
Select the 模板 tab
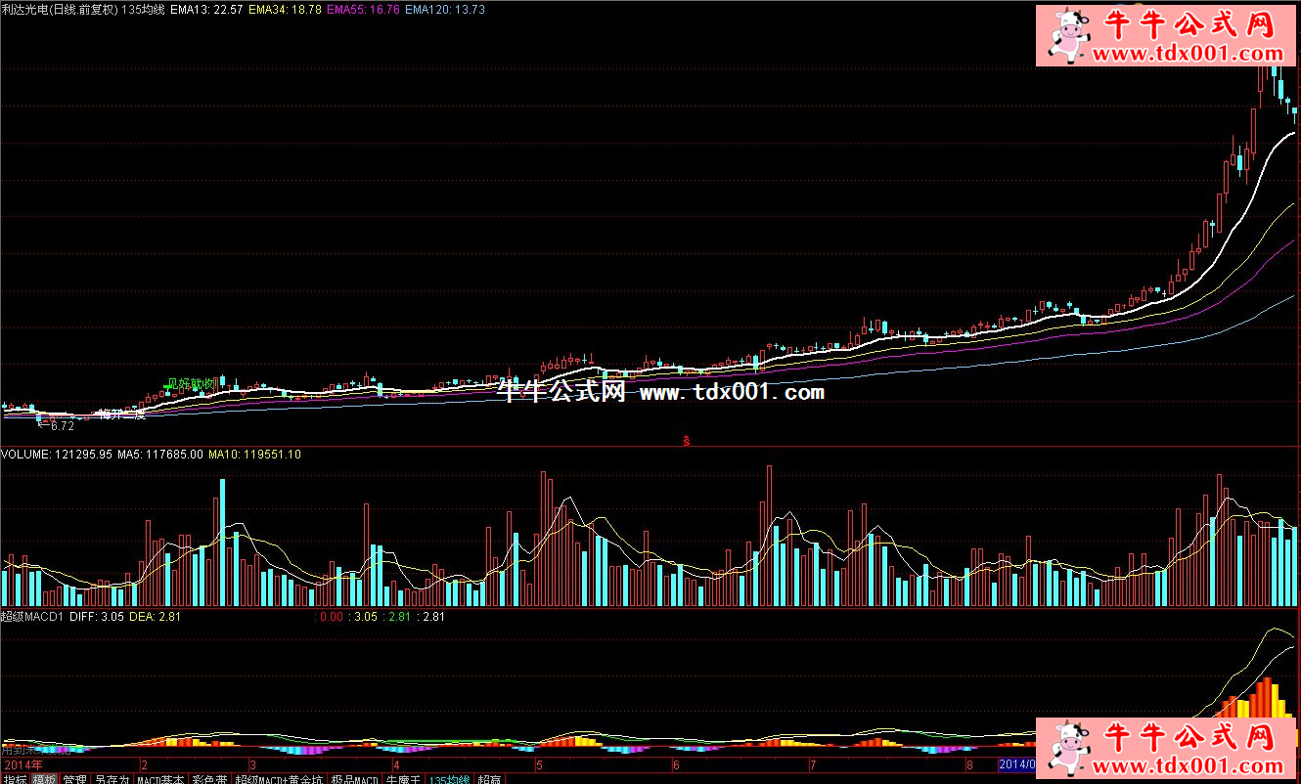(44, 779)
